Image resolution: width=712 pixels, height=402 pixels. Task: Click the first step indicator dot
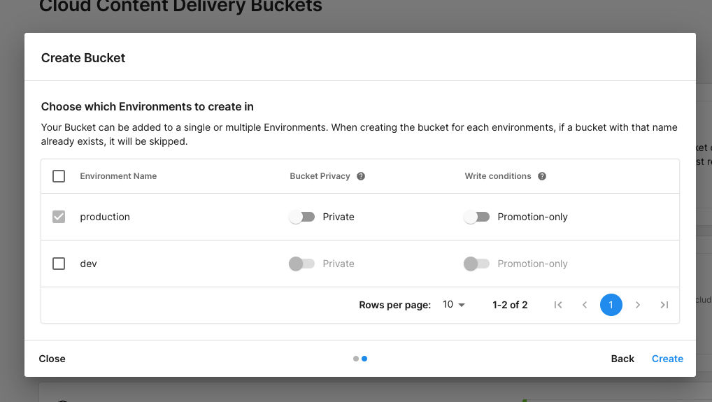click(356, 359)
